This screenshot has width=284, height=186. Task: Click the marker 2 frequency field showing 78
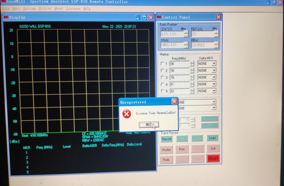pos(179,71)
